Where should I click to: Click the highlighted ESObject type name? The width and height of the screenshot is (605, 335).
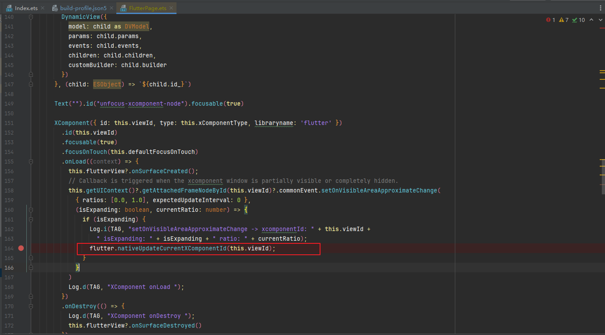(107, 84)
